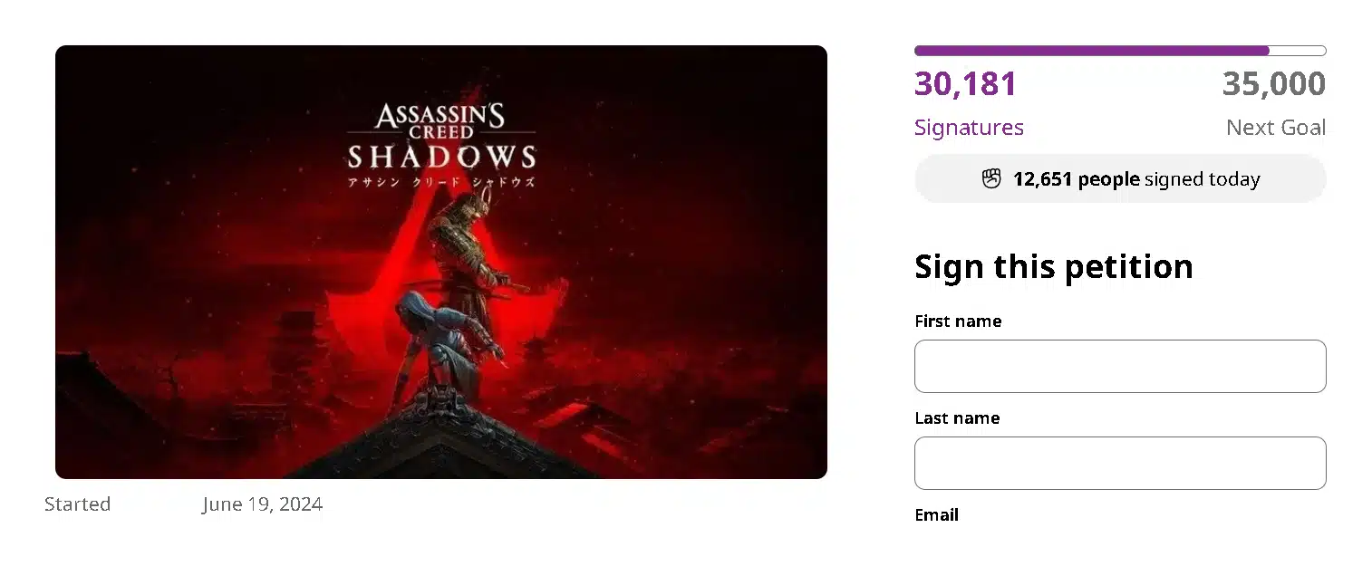
Task: Select the purple Signatures label
Action: point(969,128)
